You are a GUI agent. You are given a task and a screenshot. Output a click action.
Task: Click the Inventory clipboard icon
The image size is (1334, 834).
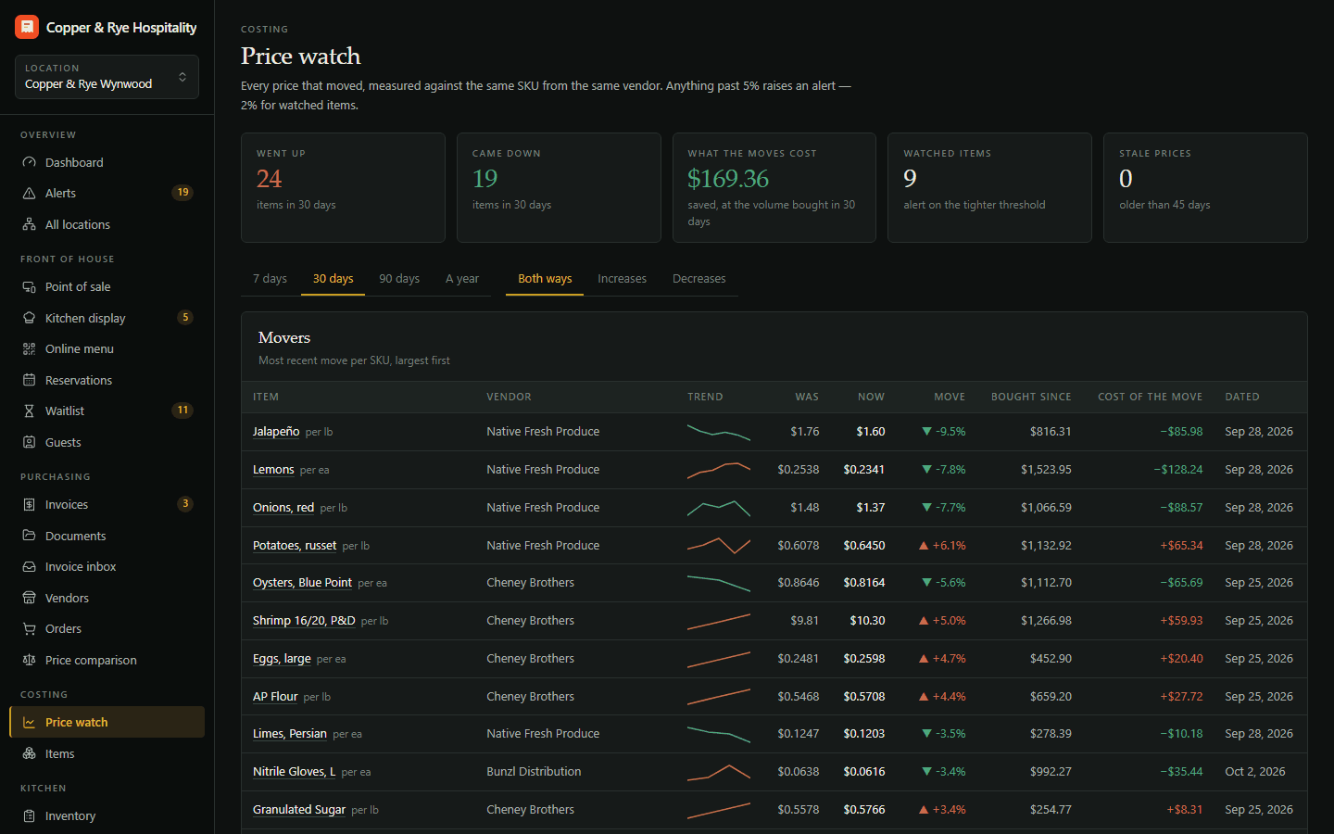pyautogui.click(x=29, y=815)
